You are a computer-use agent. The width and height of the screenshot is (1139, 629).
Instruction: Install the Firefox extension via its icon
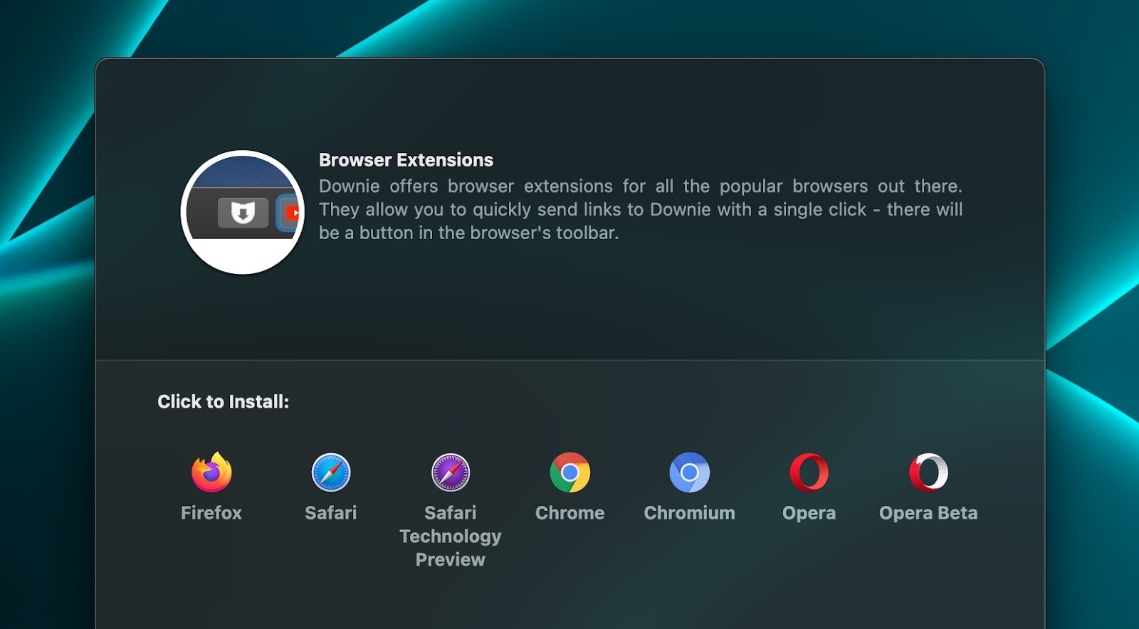point(211,472)
